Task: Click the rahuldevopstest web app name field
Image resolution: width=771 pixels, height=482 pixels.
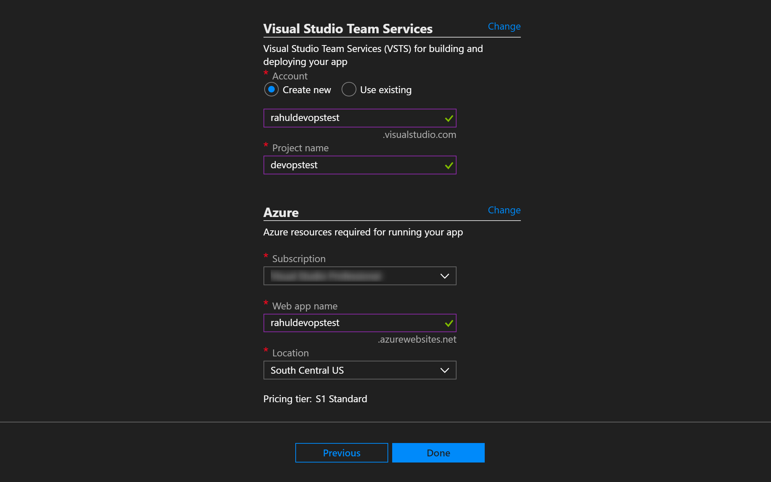Action: [x=360, y=323]
